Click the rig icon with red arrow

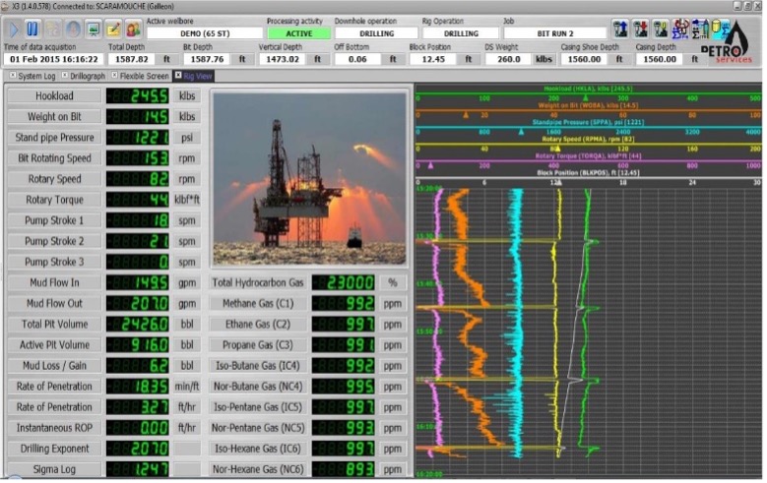[x=640, y=29]
